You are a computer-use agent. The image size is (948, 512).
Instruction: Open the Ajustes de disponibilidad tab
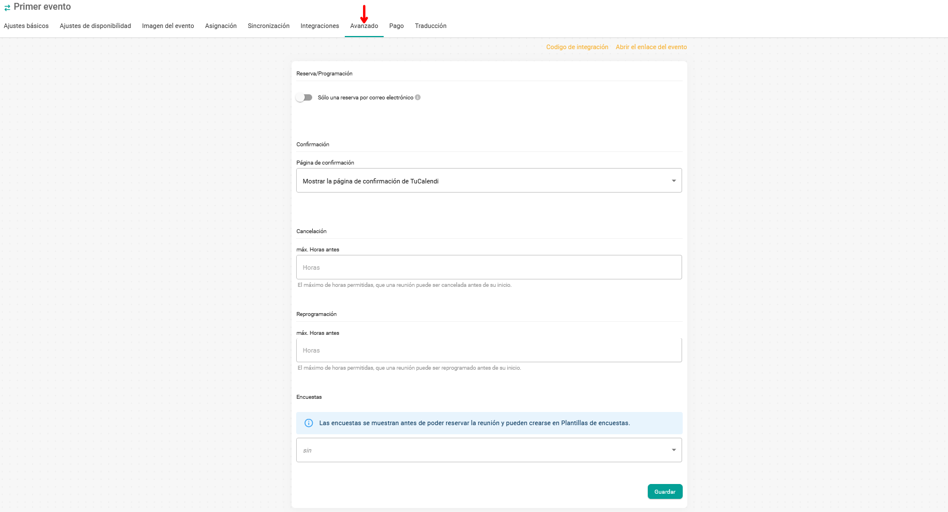(x=95, y=26)
